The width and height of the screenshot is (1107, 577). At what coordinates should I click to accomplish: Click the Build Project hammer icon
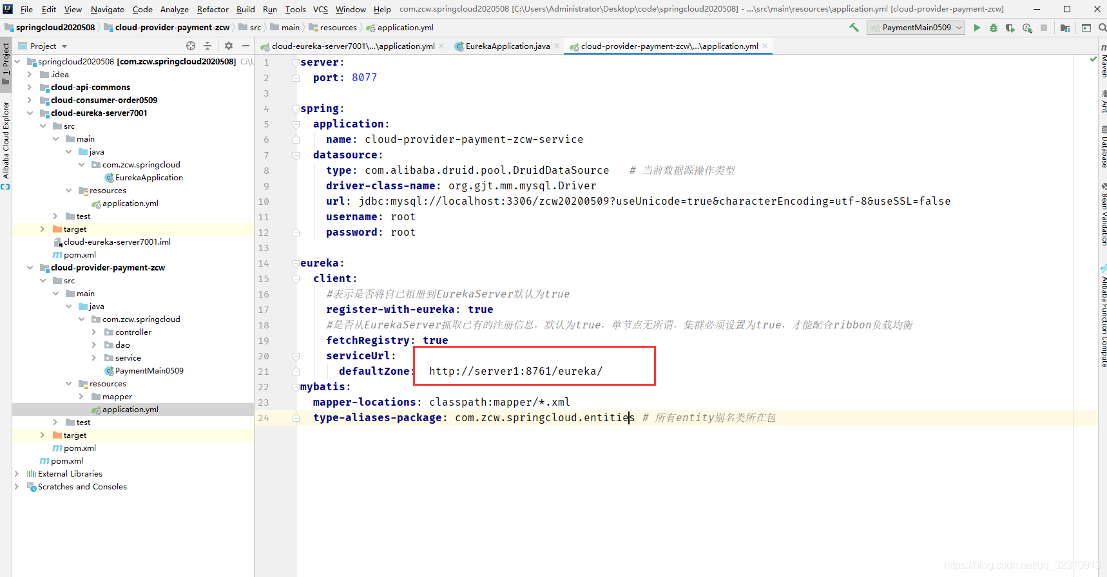click(854, 28)
